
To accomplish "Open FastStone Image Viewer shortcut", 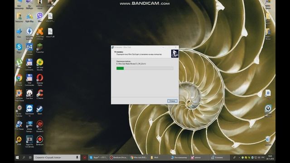I will 19,95.
